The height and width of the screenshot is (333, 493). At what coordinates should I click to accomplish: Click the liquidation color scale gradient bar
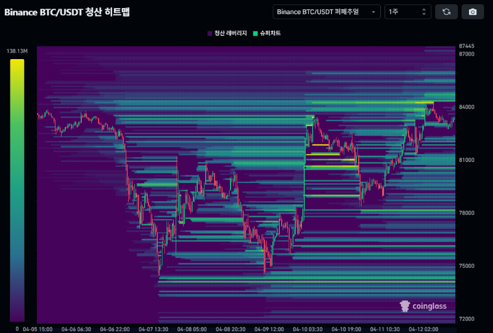(x=17, y=190)
